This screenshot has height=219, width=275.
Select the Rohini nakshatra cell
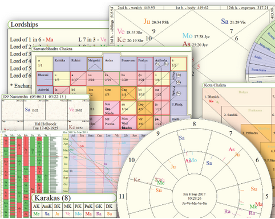pyautogui.click(x=78, y=64)
